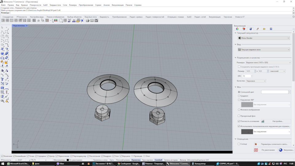Viewport: 295px width, 166px height.
Task: Select the ellipse tool in left toolbar
Action: (x=6, y=36)
